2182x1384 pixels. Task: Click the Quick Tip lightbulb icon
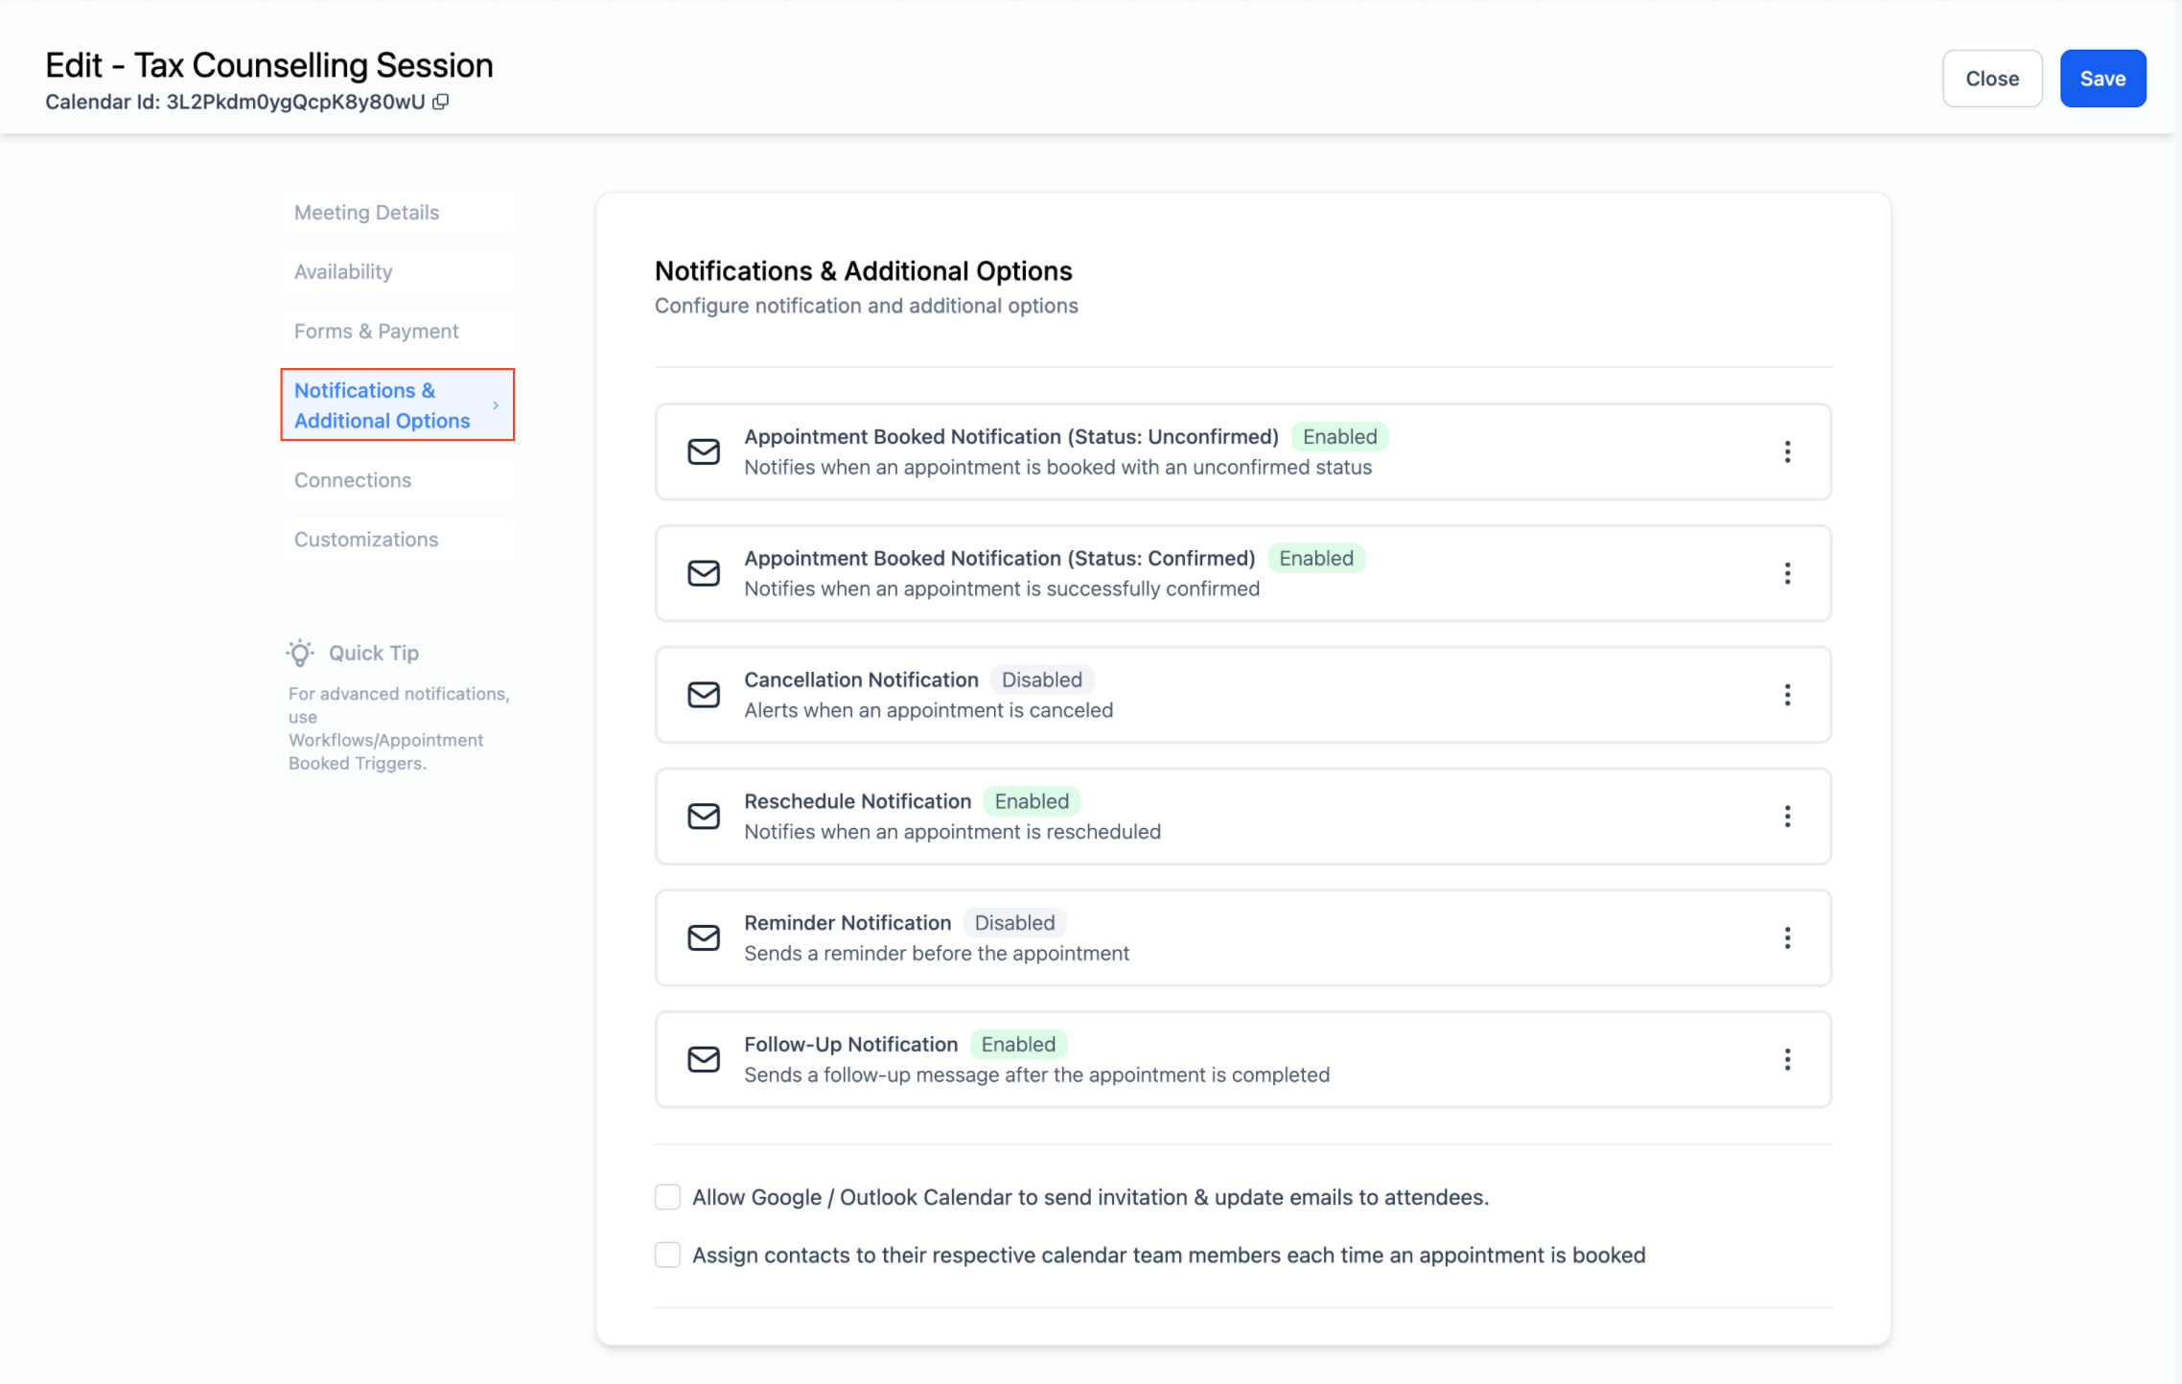click(300, 653)
